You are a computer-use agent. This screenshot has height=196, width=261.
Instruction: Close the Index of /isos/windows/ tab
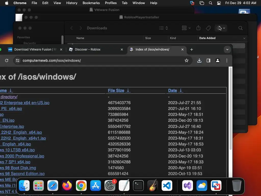(182, 50)
